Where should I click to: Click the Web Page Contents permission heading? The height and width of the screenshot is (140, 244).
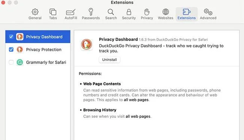click(x=102, y=84)
